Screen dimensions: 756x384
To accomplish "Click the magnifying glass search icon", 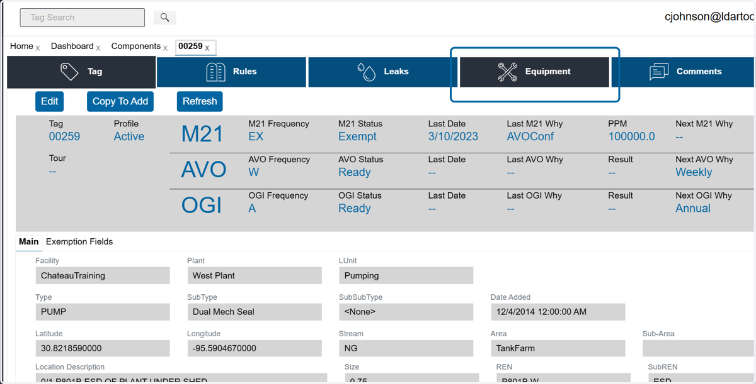I will [164, 18].
